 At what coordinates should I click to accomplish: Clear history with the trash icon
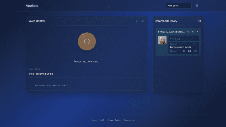[200, 21]
